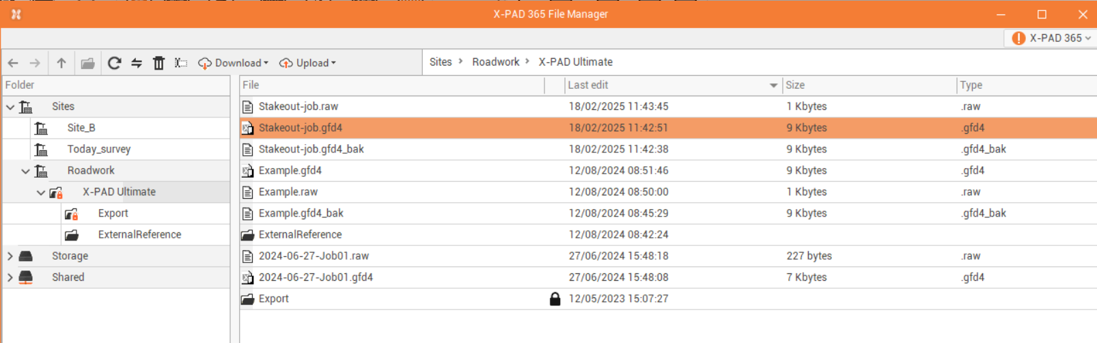Screen dimensions: 1097x343
Task: Select the ExternalReference folder in file list
Action: pos(300,235)
